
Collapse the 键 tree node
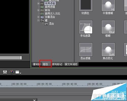[x=38, y=20]
